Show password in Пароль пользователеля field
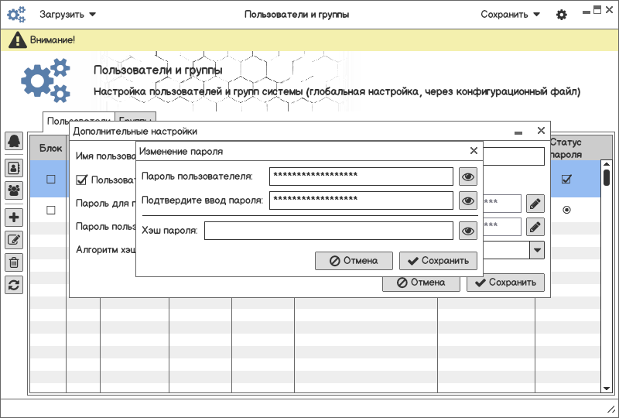The height and width of the screenshot is (418, 619). tap(468, 176)
